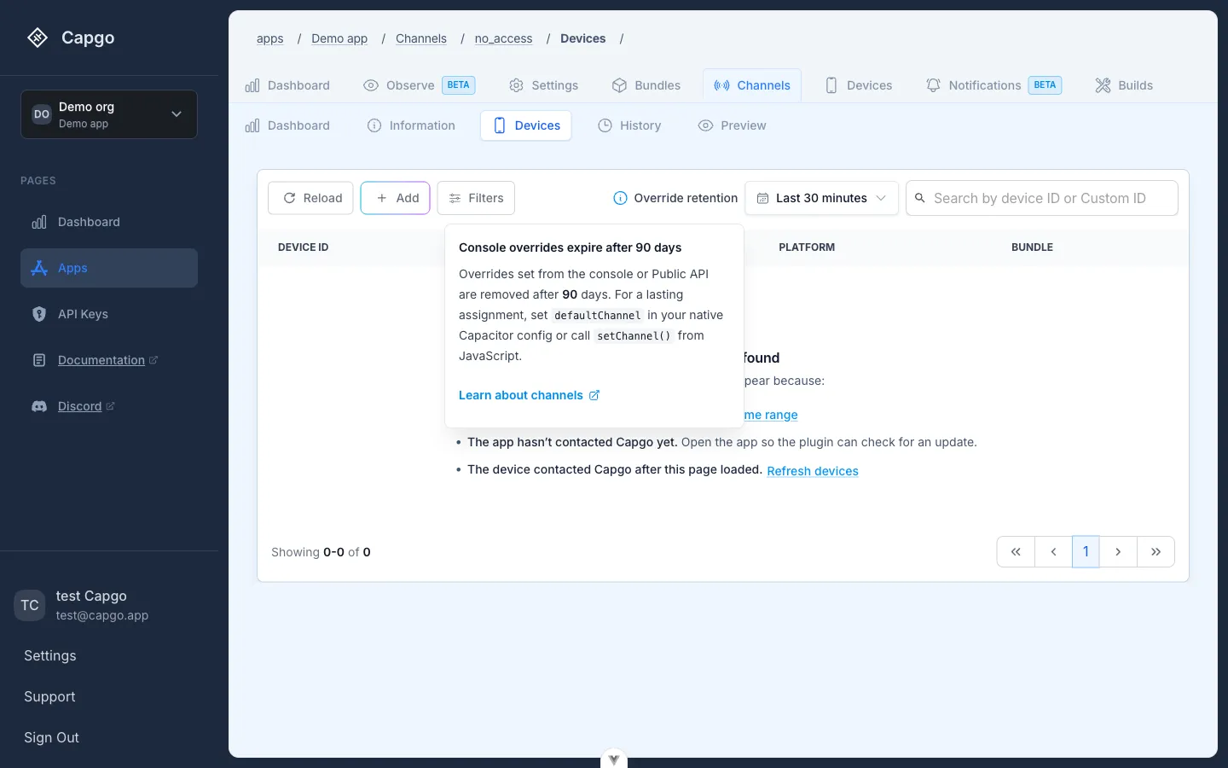Click the sidebar Dashboard chart icon
1228x768 pixels.
[x=39, y=222]
